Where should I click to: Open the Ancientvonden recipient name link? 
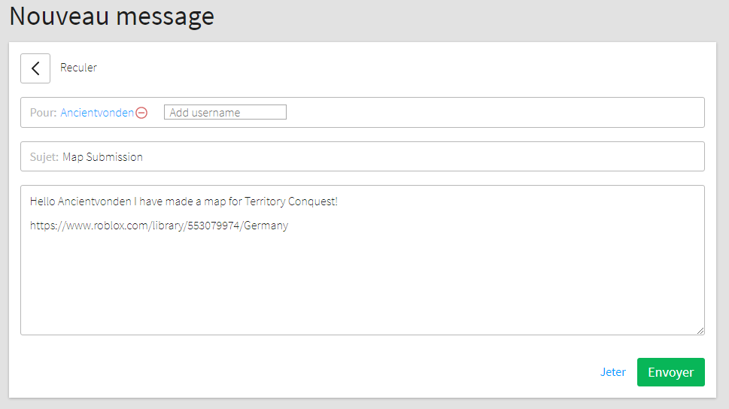tap(97, 113)
